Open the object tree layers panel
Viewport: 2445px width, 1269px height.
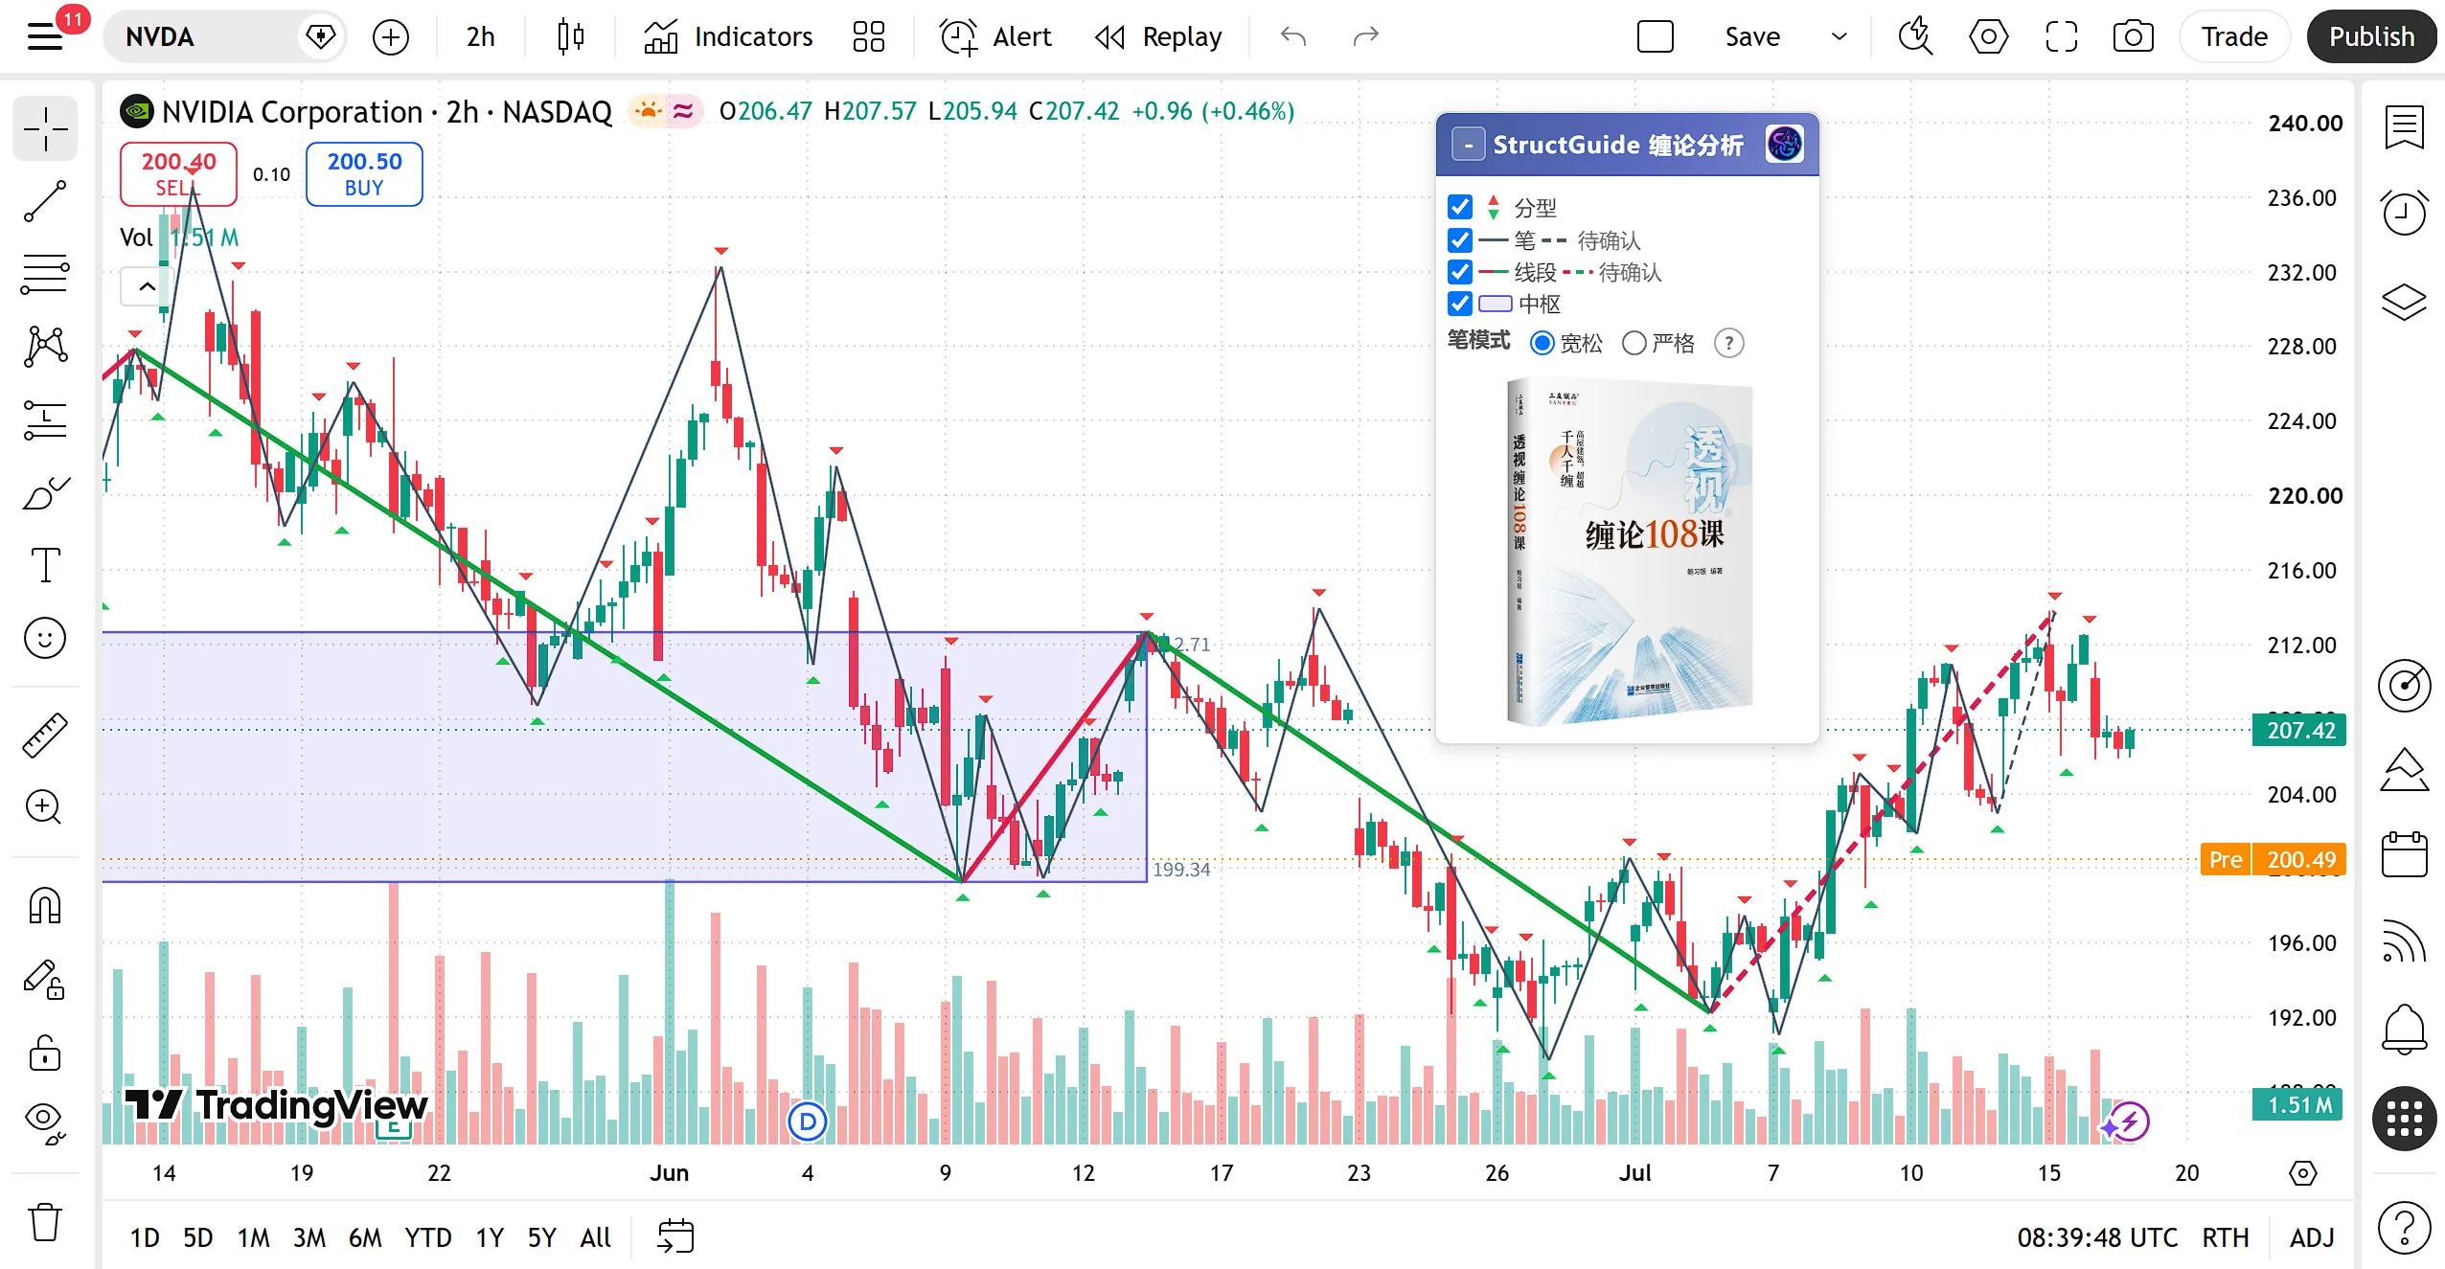tap(2405, 302)
